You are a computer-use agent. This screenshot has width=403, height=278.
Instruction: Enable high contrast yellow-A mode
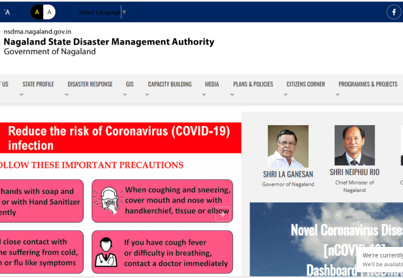click(x=36, y=12)
